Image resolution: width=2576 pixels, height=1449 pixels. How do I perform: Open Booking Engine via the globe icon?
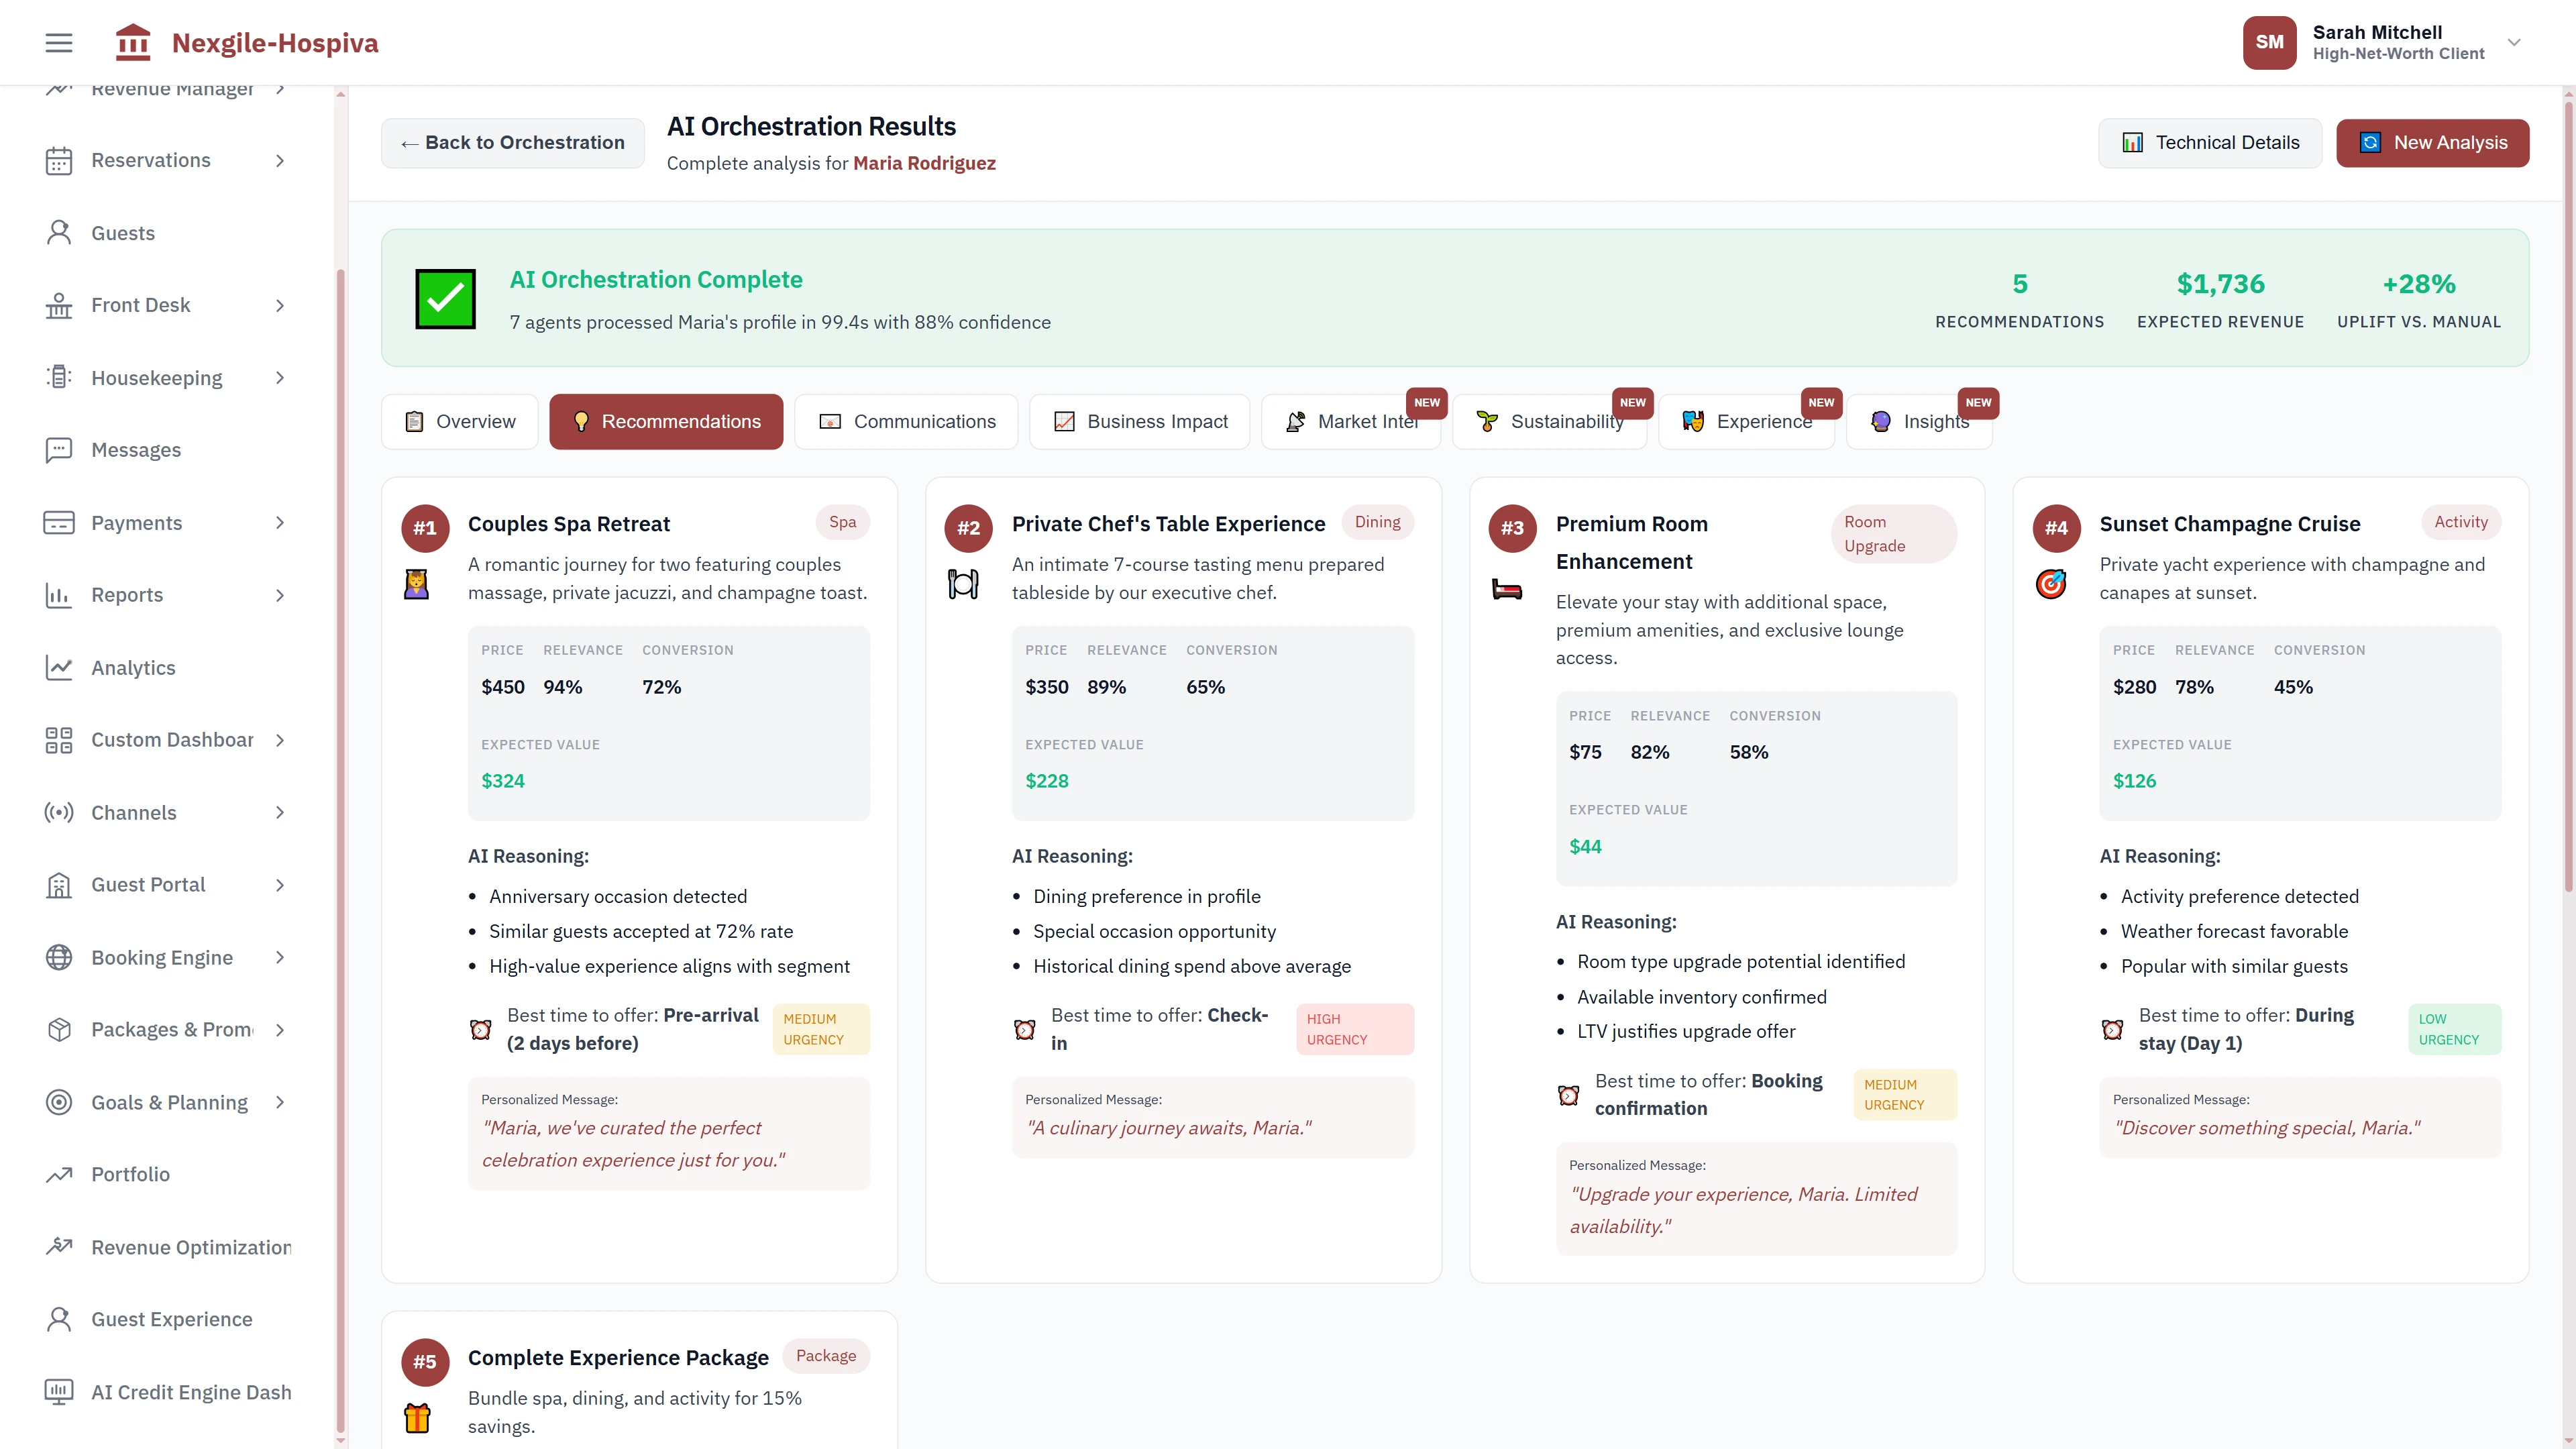pos(58,957)
